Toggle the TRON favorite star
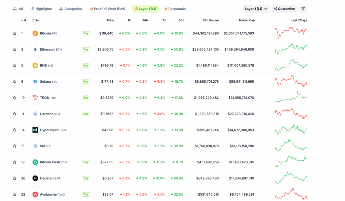 pos(14,98)
